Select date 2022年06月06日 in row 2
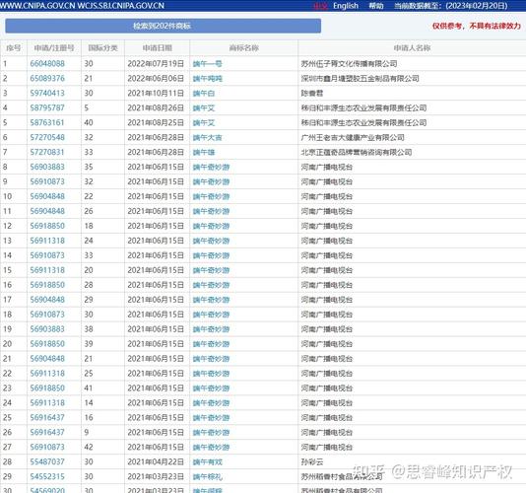The image size is (526, 493). coord(156,78)
